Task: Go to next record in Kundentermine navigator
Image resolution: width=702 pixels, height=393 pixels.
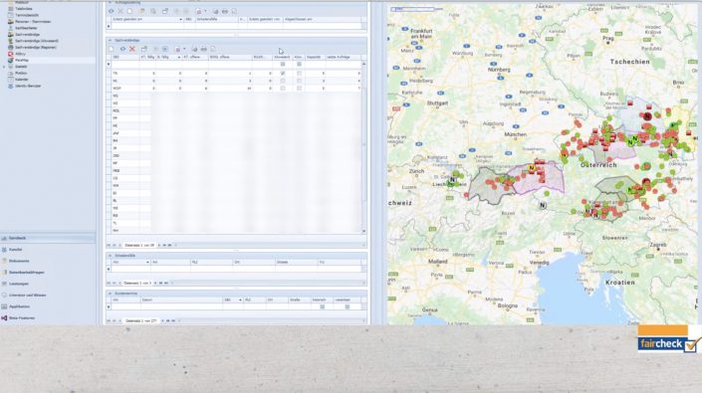Action: tap(162, 320)
